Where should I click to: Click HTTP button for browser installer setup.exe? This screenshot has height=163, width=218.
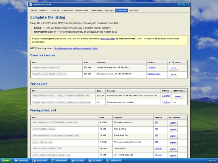pos(178,97)
